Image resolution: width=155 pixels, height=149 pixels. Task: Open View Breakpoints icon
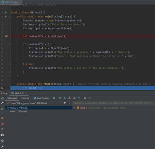(2, 124)
